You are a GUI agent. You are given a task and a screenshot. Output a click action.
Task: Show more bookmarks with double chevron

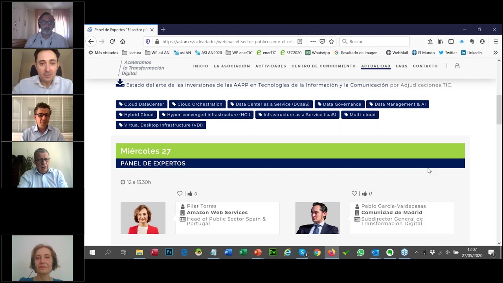click(x=495, y=53)
